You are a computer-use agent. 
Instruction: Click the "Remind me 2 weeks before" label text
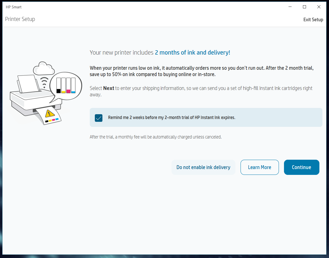coord(172,118)
